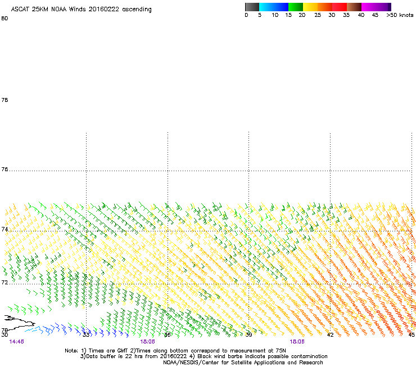The width and height of the screenshot is (416, 366).
Task: Click the longitude label '42'
Action: point(330,335)
